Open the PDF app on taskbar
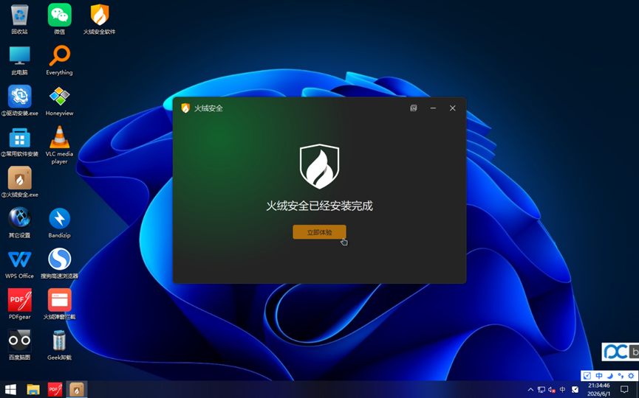Image resolution: width=639 pixels, height=398 pixels. point(55,389)
